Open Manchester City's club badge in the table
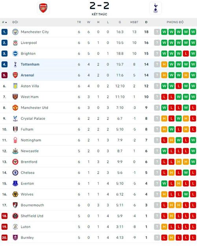This screenshot has width=197, height=246. (x=15, y=32)
